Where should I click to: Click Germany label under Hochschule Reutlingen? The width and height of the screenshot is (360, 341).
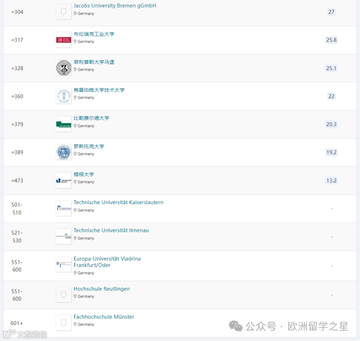[x=86, y=297]
